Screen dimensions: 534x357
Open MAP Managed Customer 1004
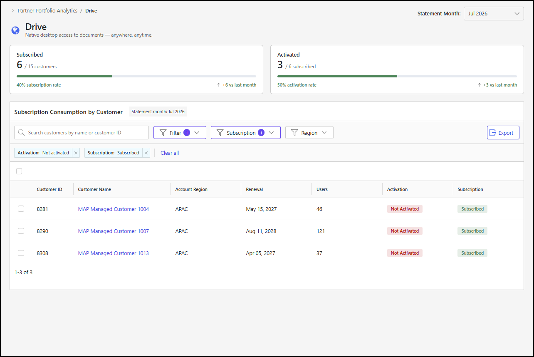coord(114,209)
